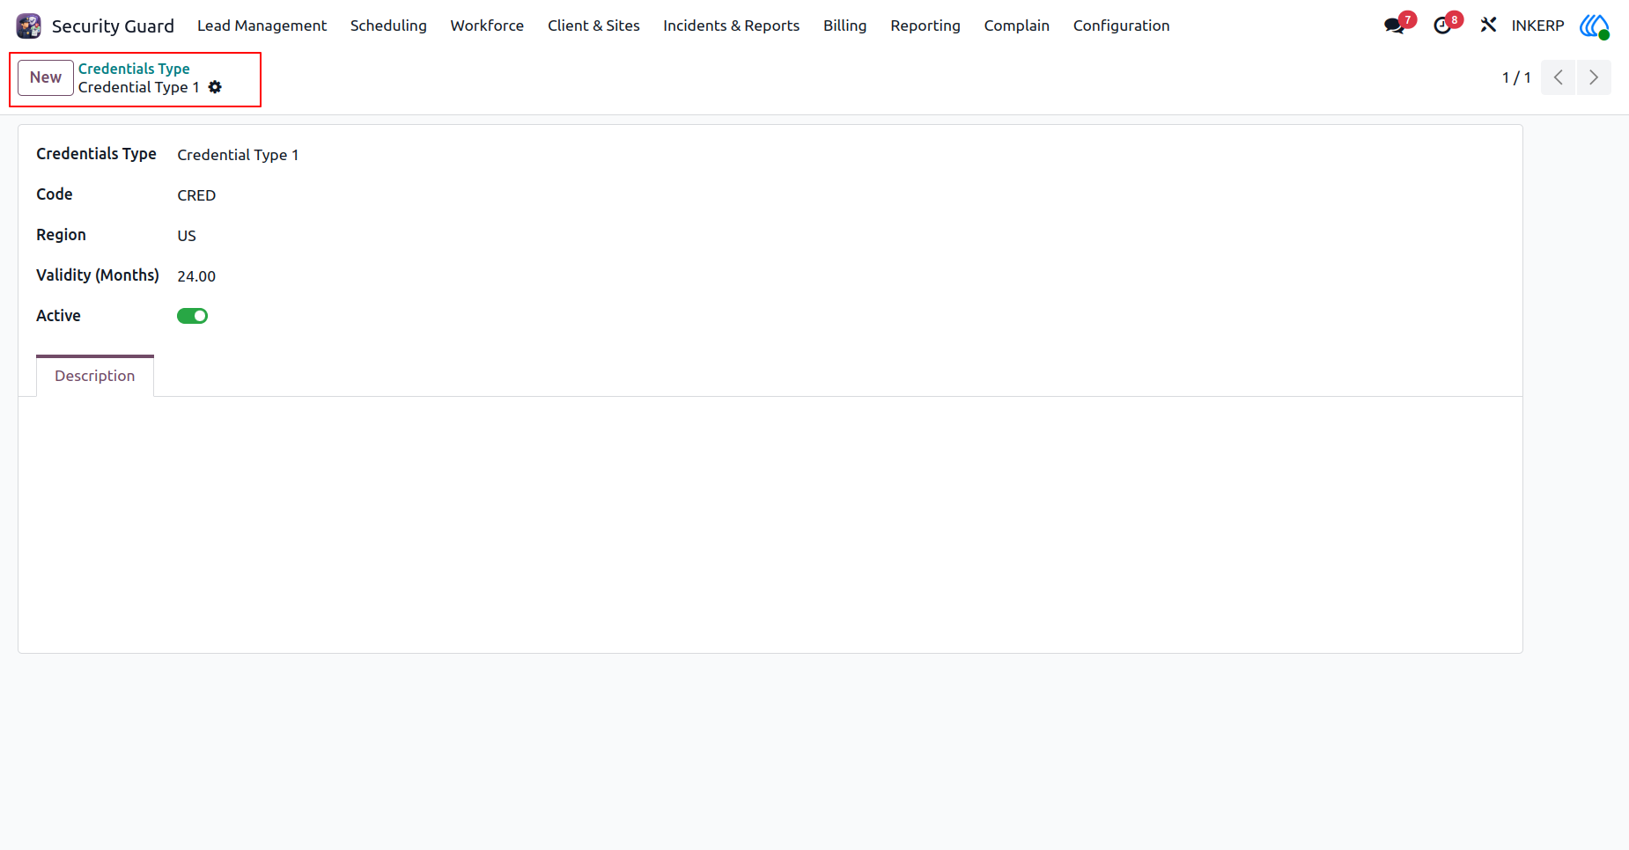Follow the Credentials Type breadcrumb link
The image size is (1629, 850).
(x=134, y=69)
